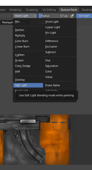The image size is (92, 170).
Task: Choose Difference blending mode
Action: (60, 41)
